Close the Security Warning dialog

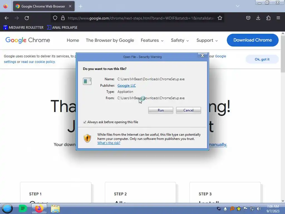[x=203, y=55]
